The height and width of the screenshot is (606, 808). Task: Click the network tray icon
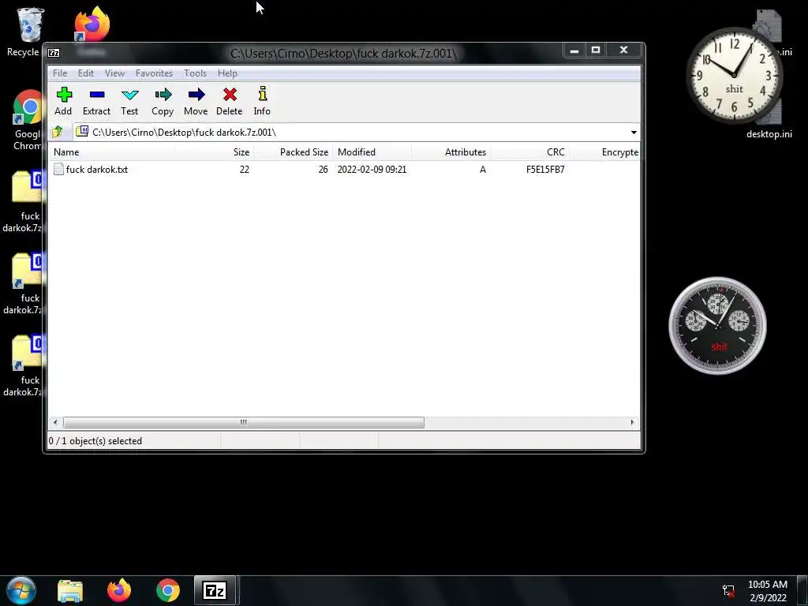click(x=728, y=590)
